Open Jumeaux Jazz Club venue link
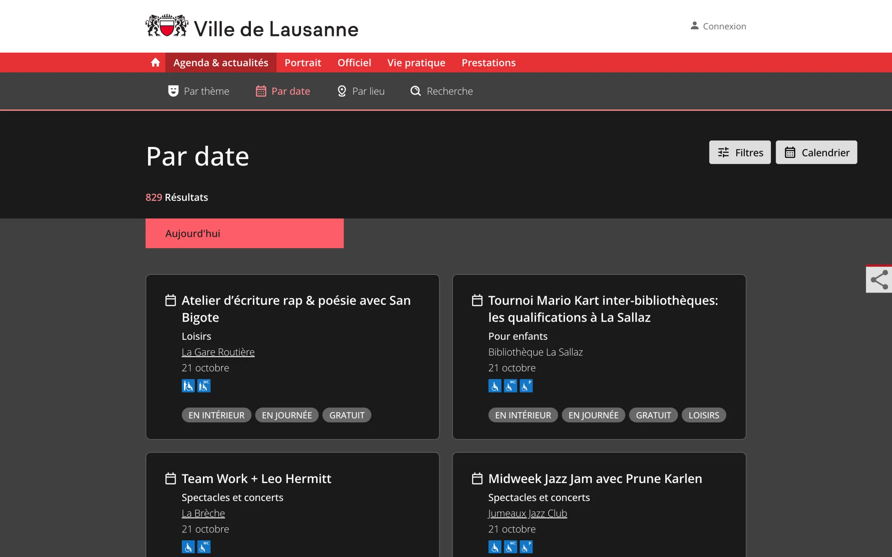892x557 pixels. 528,513
